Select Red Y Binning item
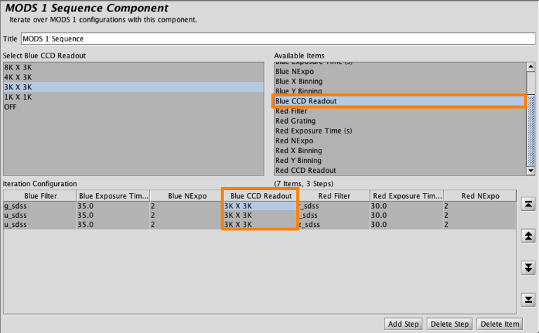The width and height of the screenshot is (539, 333). 401,161
